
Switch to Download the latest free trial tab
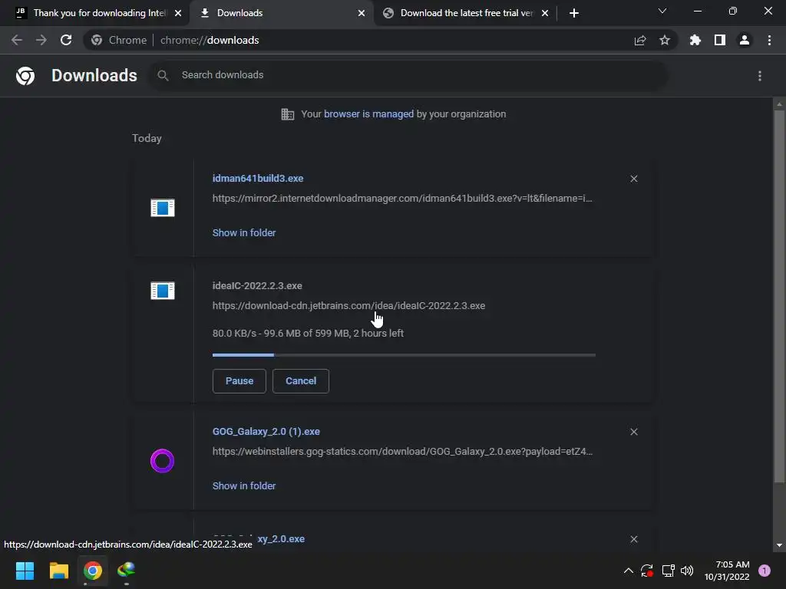coord(465,13)
